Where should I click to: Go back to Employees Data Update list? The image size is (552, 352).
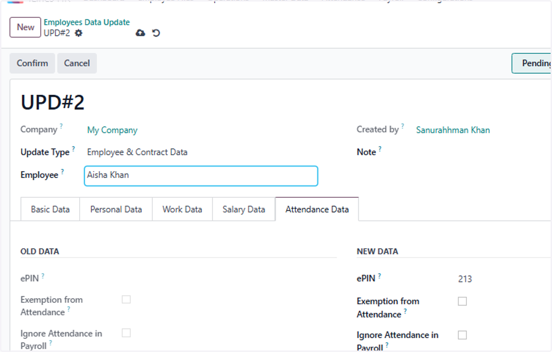[x=87, y=22]
